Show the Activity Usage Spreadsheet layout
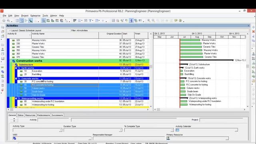This screenshot has height=144, width=256. point(57,20)
